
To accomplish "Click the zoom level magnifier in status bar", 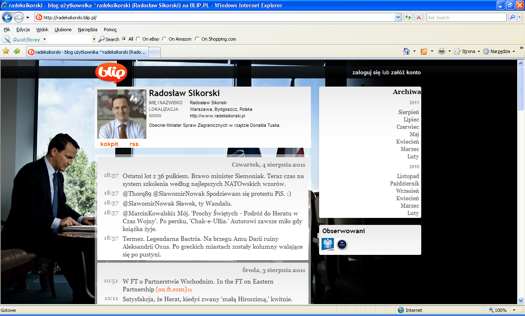I will 491,310.
